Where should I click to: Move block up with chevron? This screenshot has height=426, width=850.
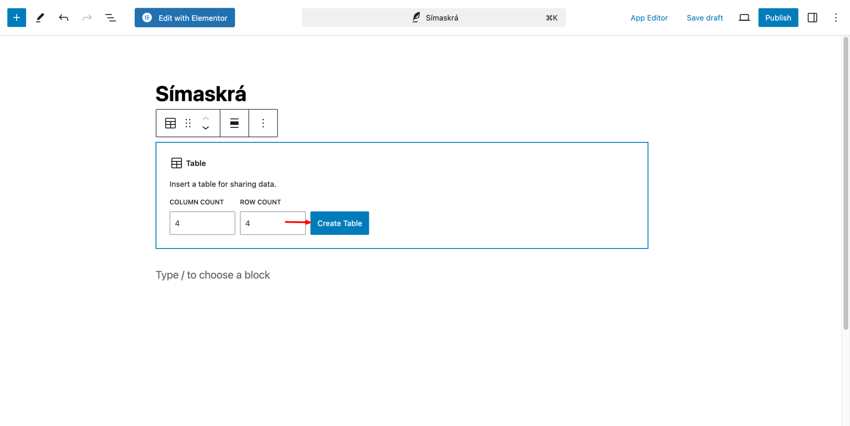point(206,118)
